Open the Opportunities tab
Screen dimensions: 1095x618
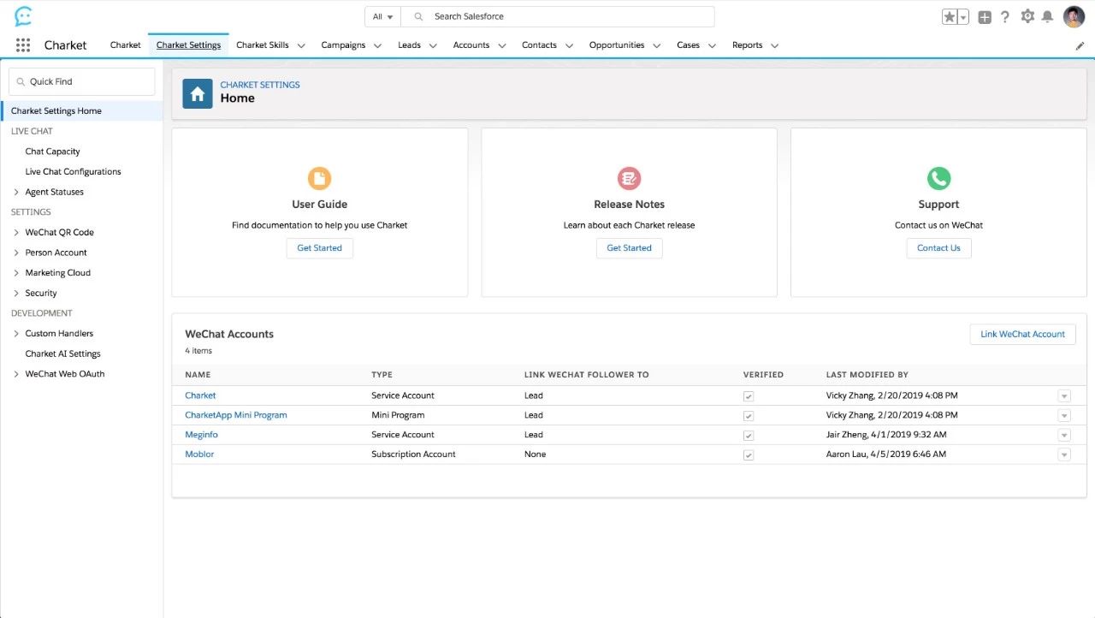616,45
